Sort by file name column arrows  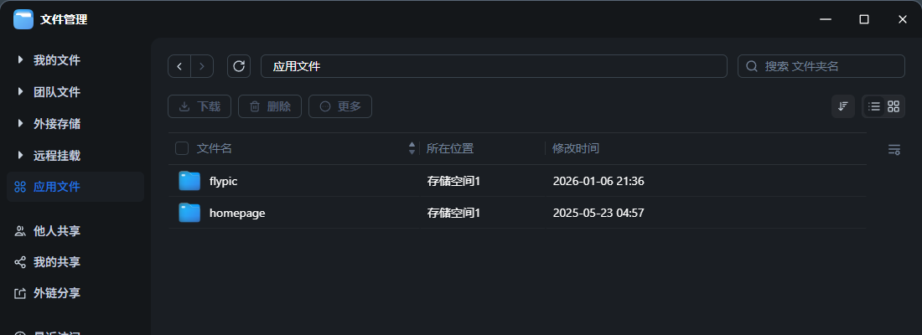412,148
